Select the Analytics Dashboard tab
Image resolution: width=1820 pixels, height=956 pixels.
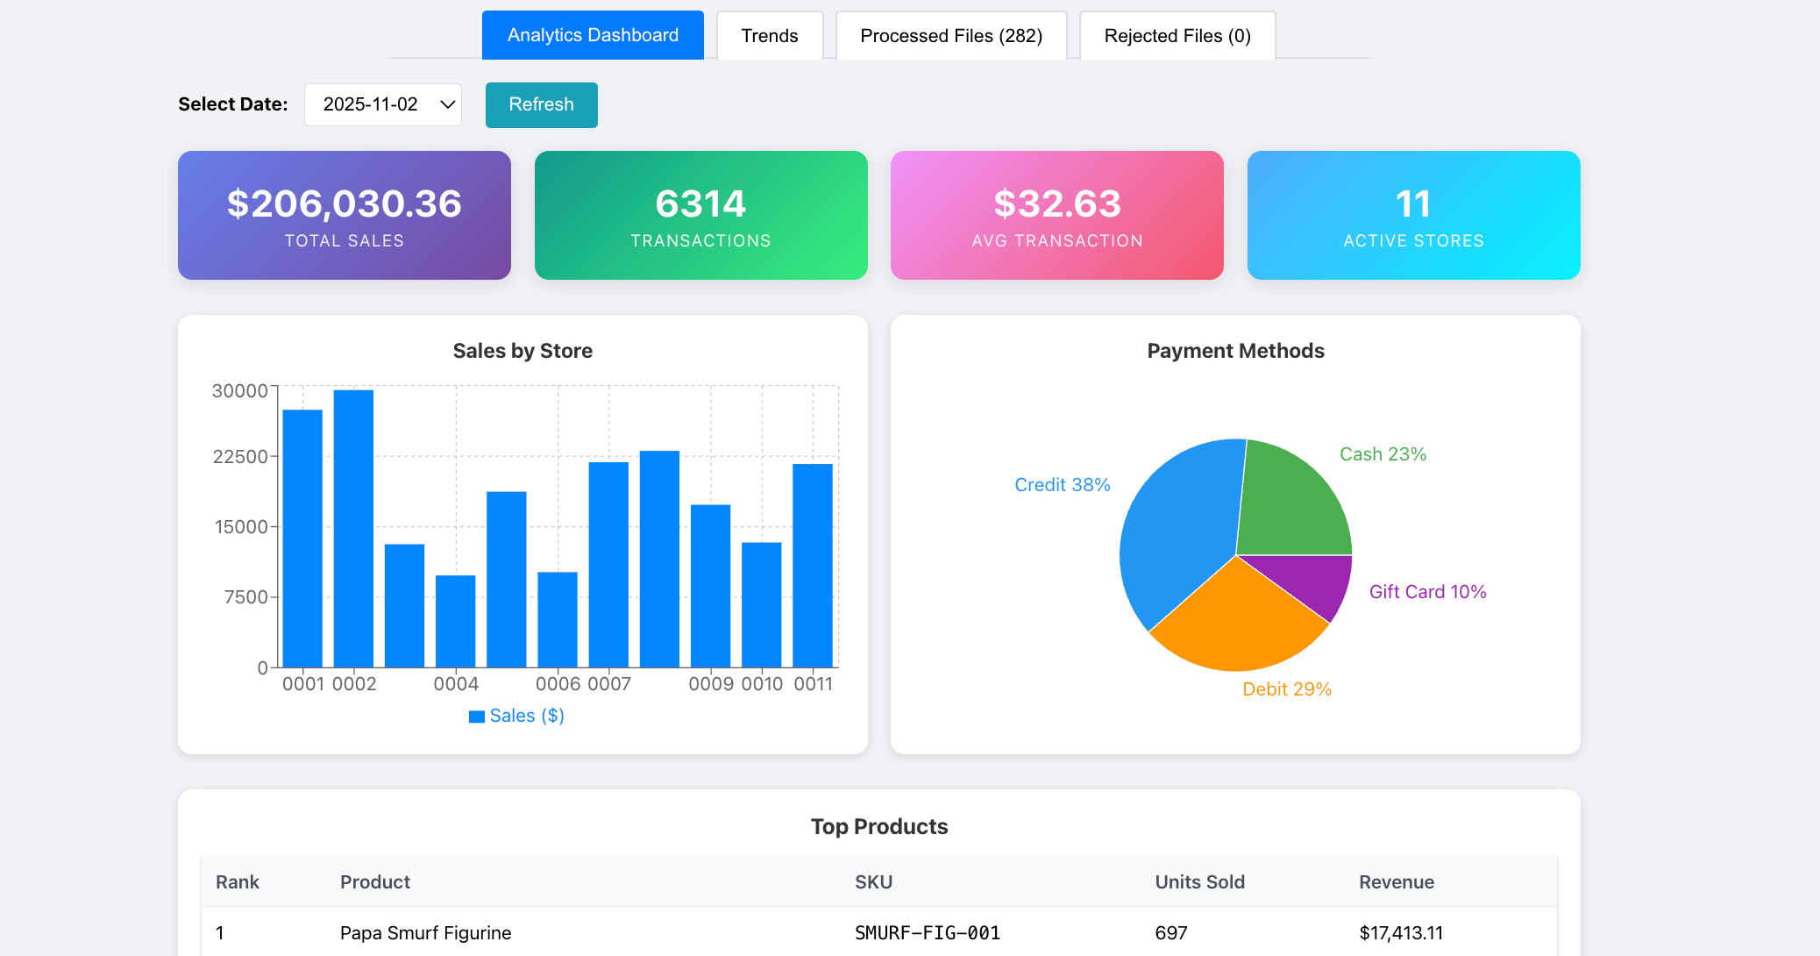592,35
